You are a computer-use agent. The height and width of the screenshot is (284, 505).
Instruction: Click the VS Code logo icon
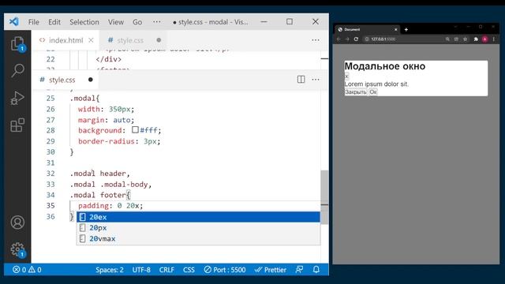point(14,22)
